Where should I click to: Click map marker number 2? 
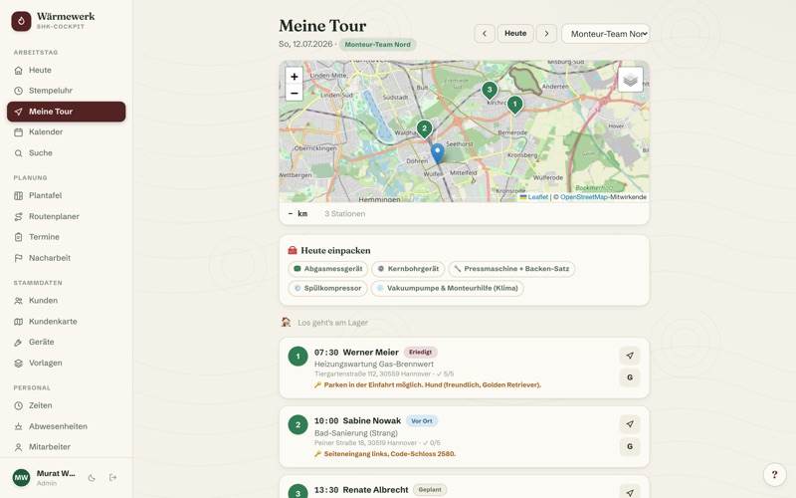tap(425, 129)
